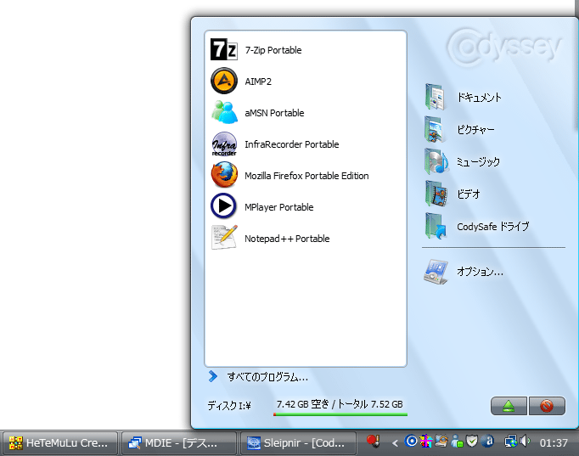Click the colorful cross tray icon
The image size is (579, 456).
425,442
